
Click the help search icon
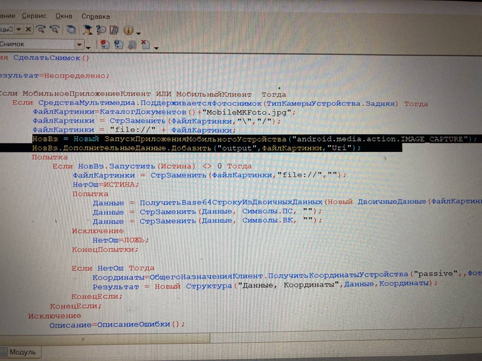(101, 30)
